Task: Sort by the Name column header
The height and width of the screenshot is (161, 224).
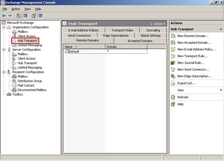Action: point(84,47)
